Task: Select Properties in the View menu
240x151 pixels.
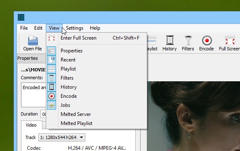Action: click(x=96, y=51)
